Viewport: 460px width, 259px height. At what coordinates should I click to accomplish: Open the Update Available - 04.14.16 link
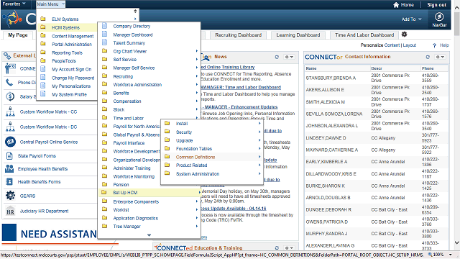[234, 209]
